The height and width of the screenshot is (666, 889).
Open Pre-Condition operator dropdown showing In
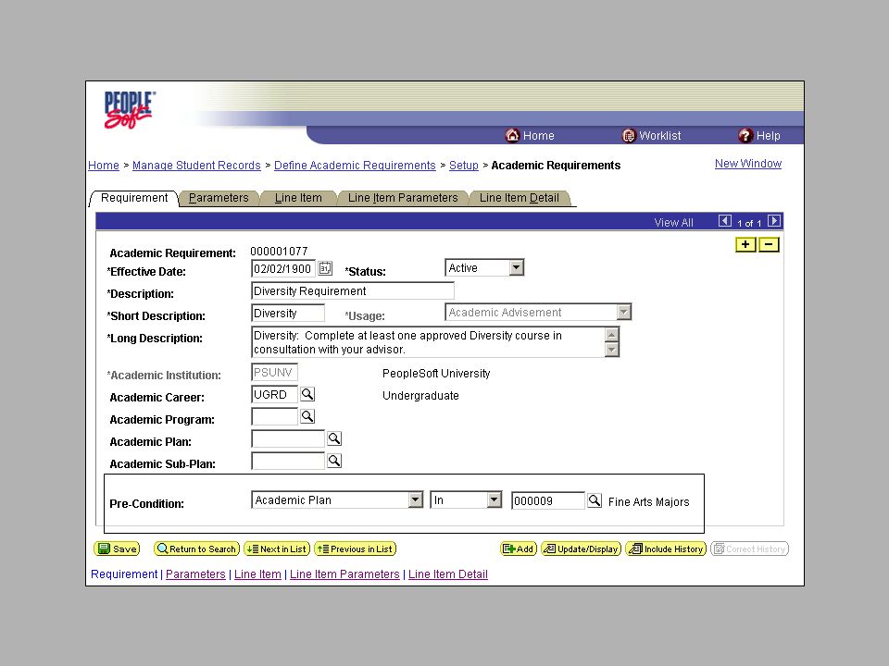[466, 500]
